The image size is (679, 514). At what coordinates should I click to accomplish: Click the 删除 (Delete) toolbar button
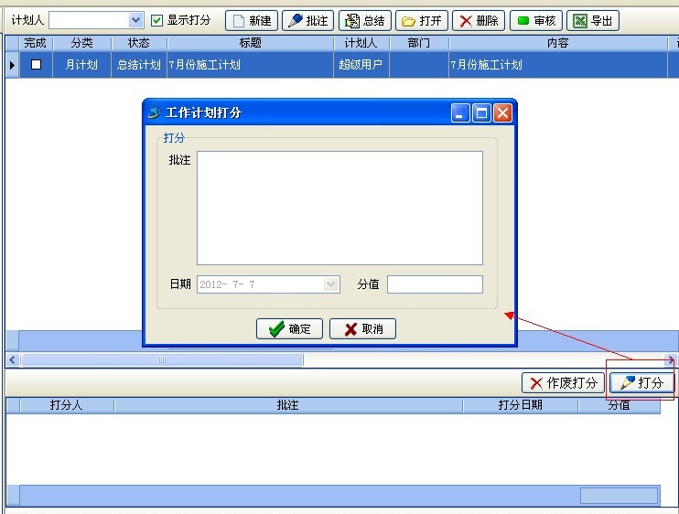[478, 20]
